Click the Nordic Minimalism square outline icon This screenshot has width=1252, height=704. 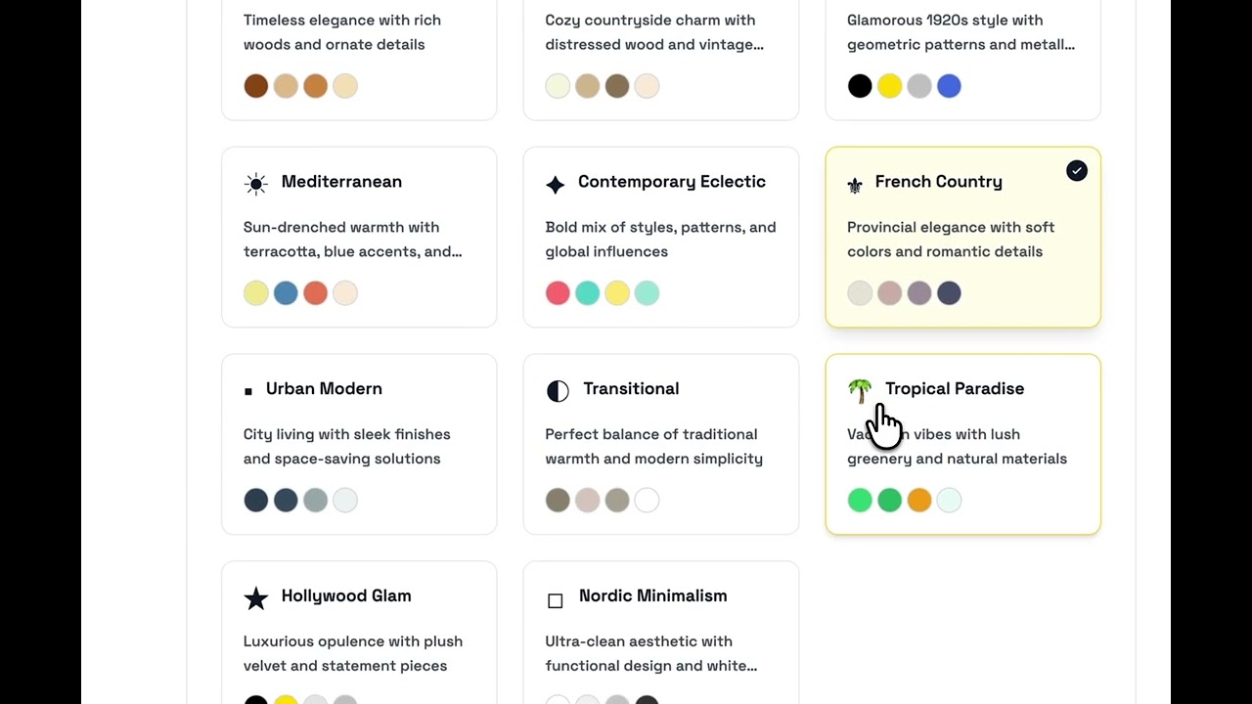pos(556,600)
